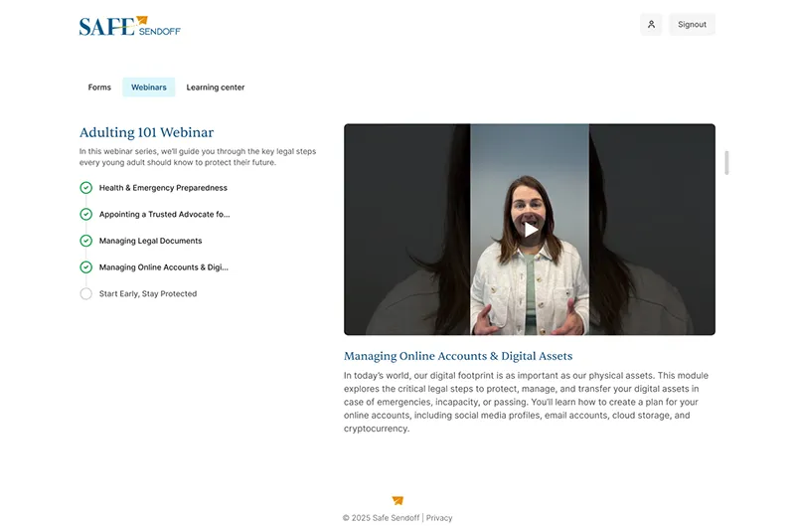The image size is (795, 530).
Task: Click the Adulting 101 Webinar heading
Action: tap(146, 132)
